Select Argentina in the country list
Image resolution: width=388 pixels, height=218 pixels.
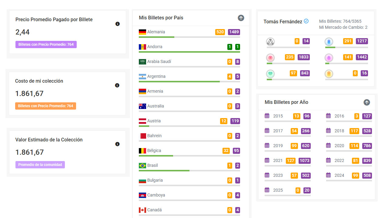tap(156, 77)
